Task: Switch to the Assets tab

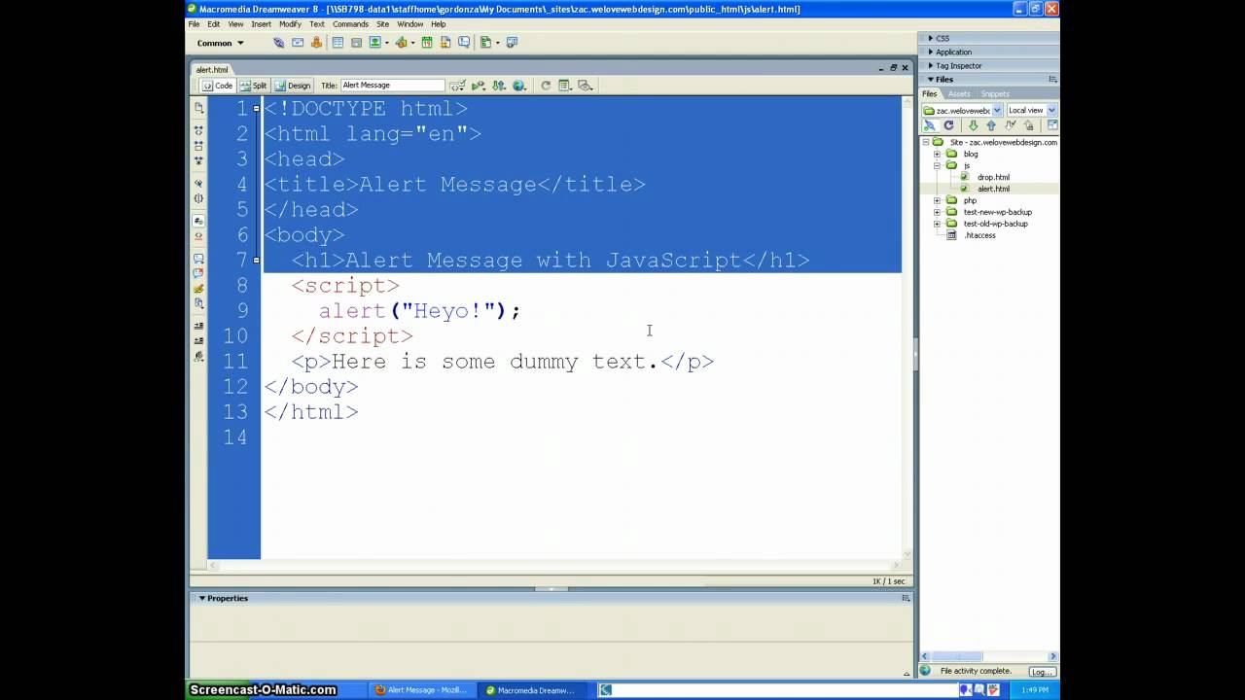Action: tap(959, 94)
